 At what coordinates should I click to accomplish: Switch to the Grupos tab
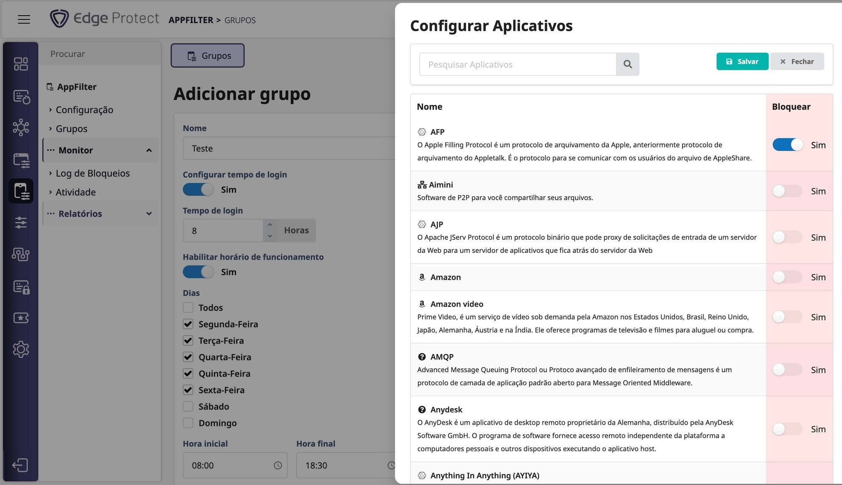(208, 56)
